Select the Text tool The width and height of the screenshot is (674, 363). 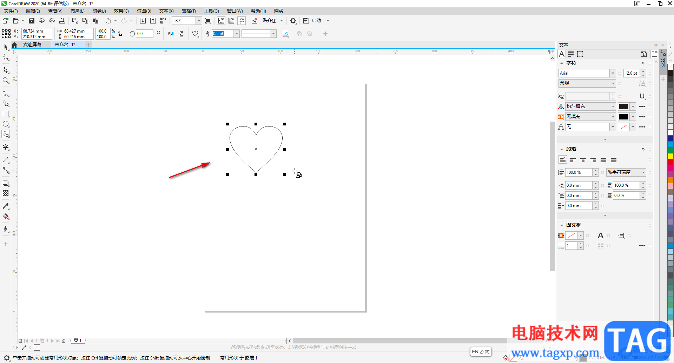tap(6, 147)
